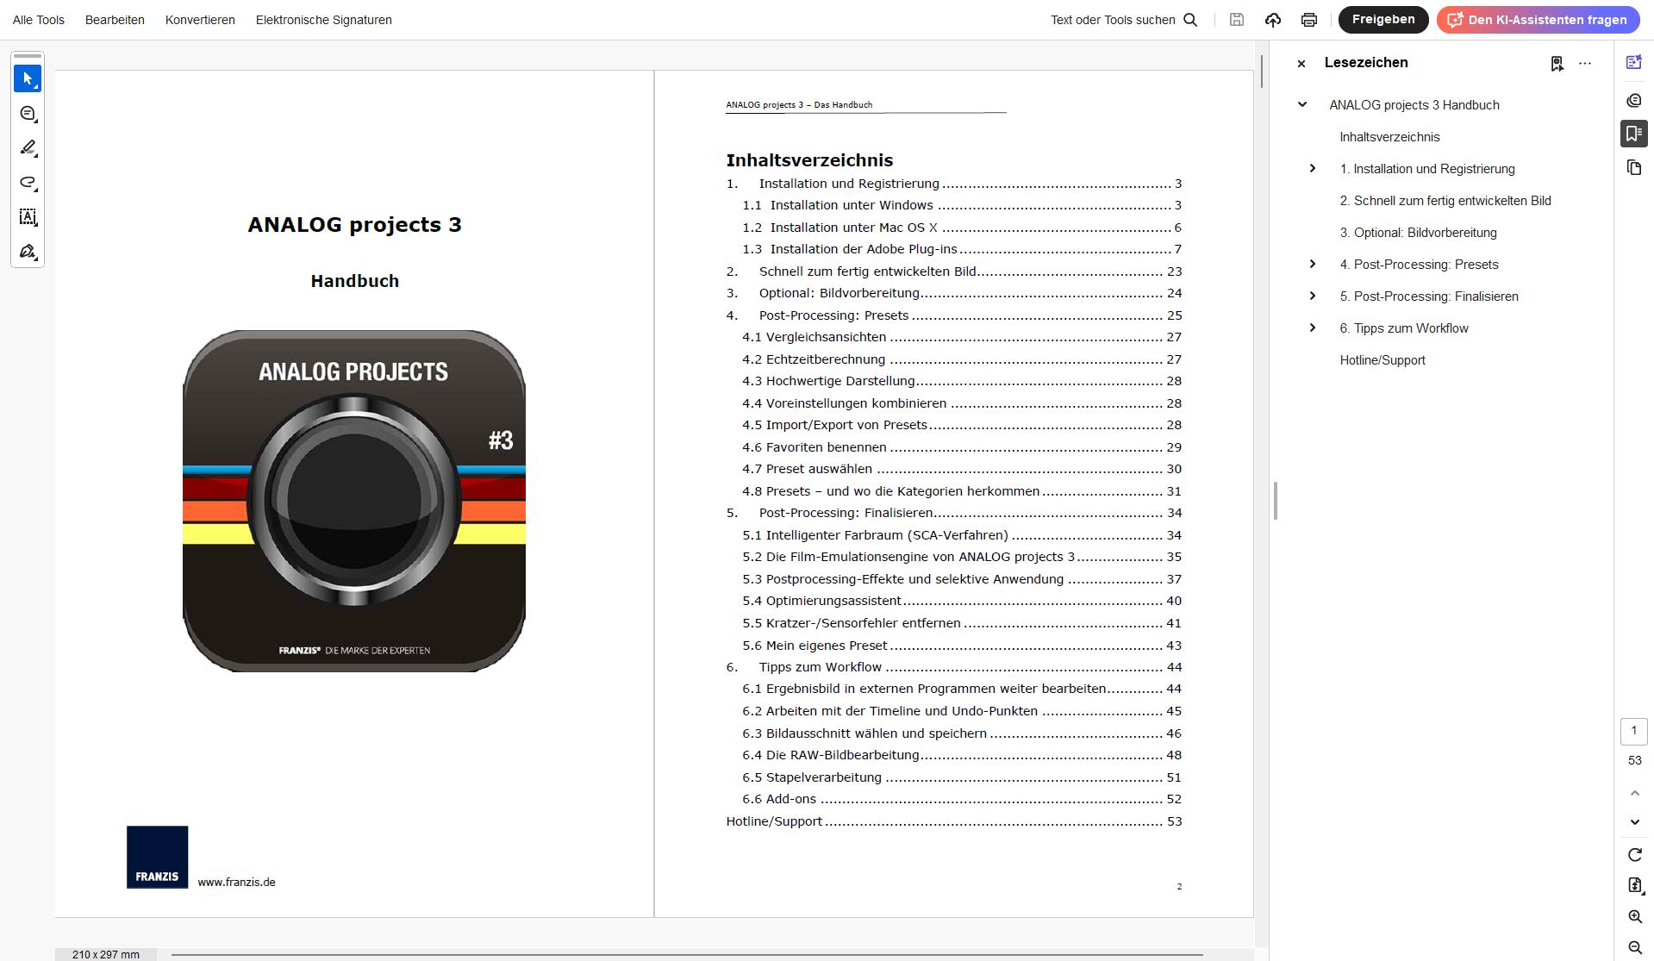Click the vertical scrollbar of the document
This screenshot has height=961, width=1654.
pyautogui.click(x=1262, y=71)
